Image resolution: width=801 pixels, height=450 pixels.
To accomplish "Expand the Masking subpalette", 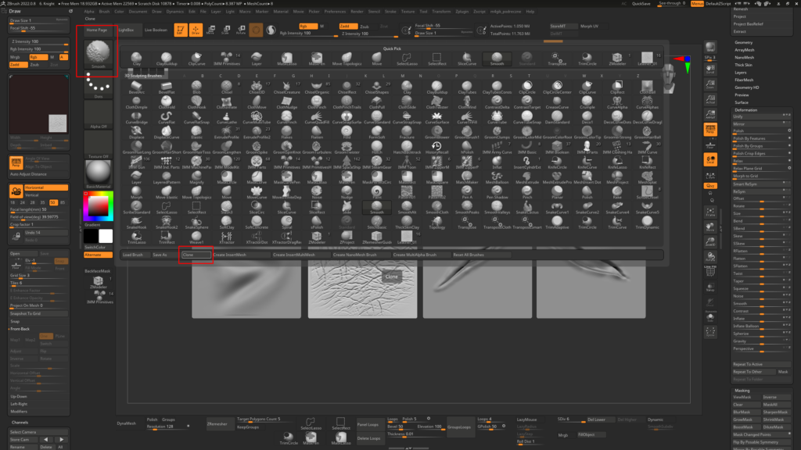I will click(x=742, y=390).
